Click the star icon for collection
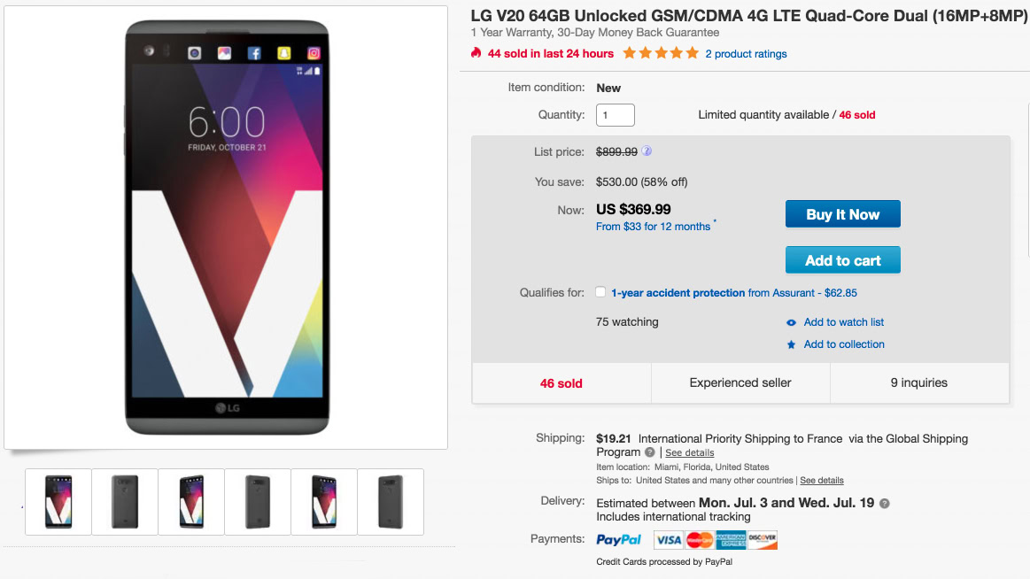 pyautogui.click(x=791, y=344)
